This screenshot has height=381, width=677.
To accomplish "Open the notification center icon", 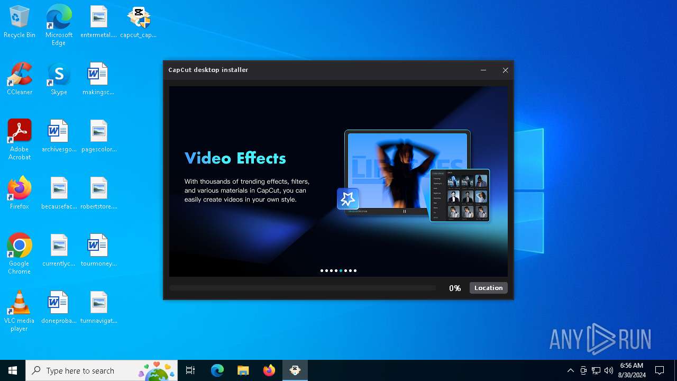I will click(660, 370).
